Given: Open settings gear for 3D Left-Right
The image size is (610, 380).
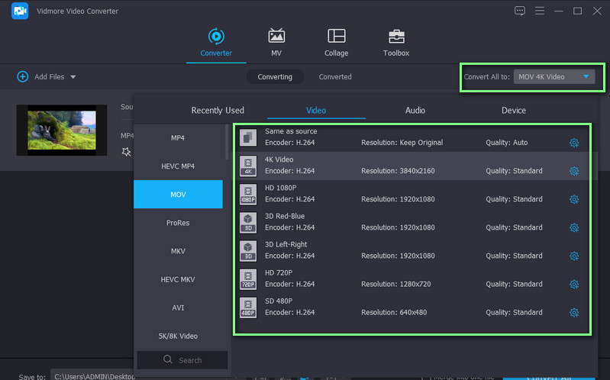Looking at the screenshot, I should [x=574, y=256].
